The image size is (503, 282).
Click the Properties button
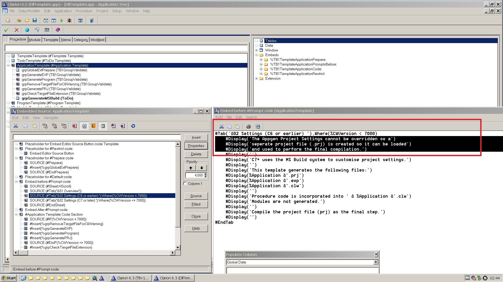[196, 146]
